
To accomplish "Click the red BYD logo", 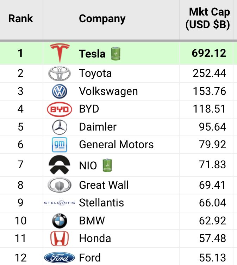I will 59,109.
